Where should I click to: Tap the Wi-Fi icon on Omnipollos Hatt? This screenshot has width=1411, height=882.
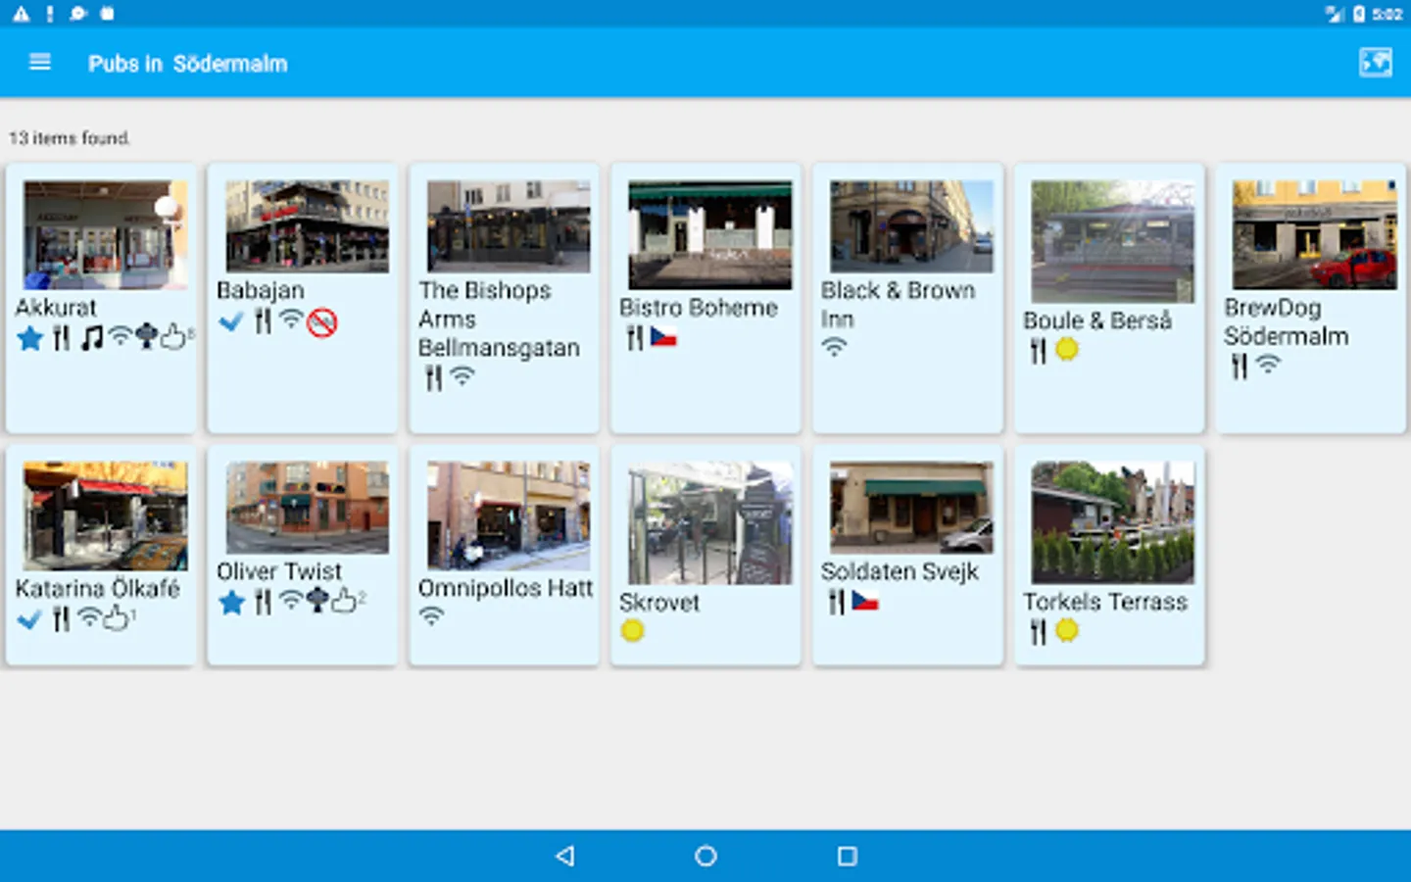[431, 616]
